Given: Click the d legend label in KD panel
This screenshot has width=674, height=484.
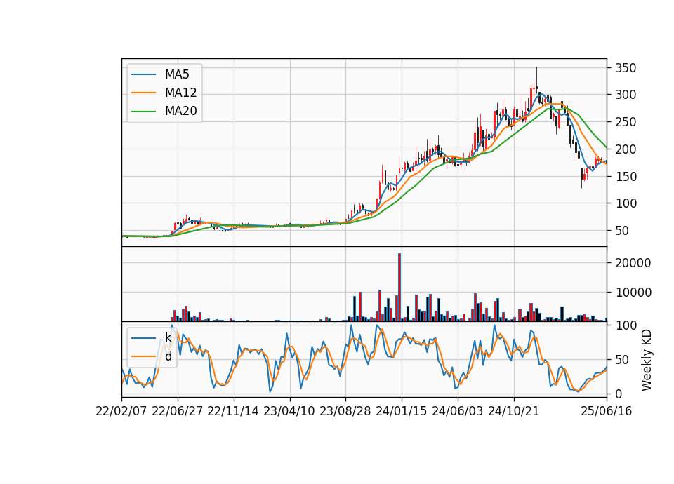Looking at the screenshot, I should tap(168, 356).
